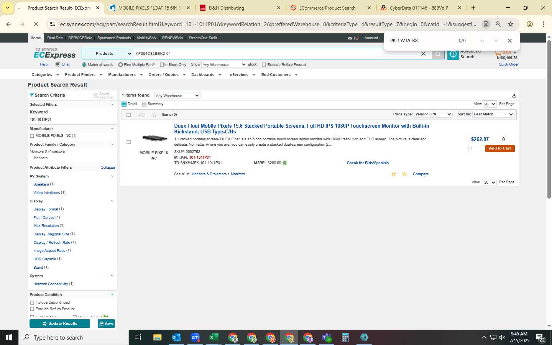Click Check for Bids/Specials link
The image size is (552, 345).
click(368, 163)
